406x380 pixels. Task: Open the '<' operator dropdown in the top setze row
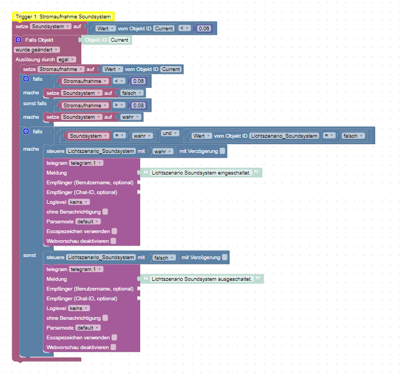tap(185, 28)
